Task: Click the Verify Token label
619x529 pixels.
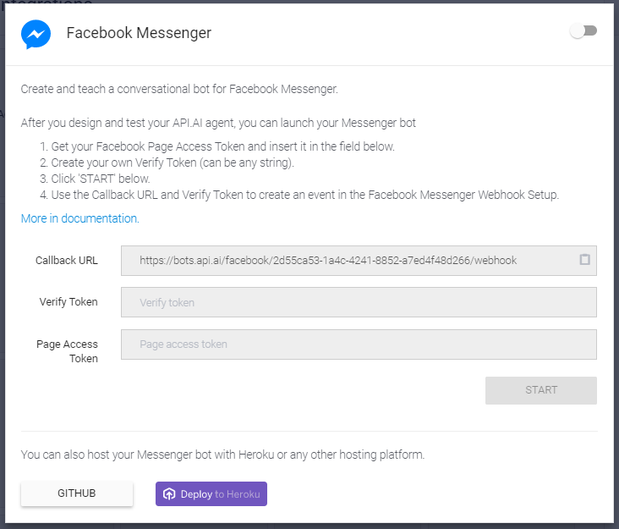Action: click(68, 302)
